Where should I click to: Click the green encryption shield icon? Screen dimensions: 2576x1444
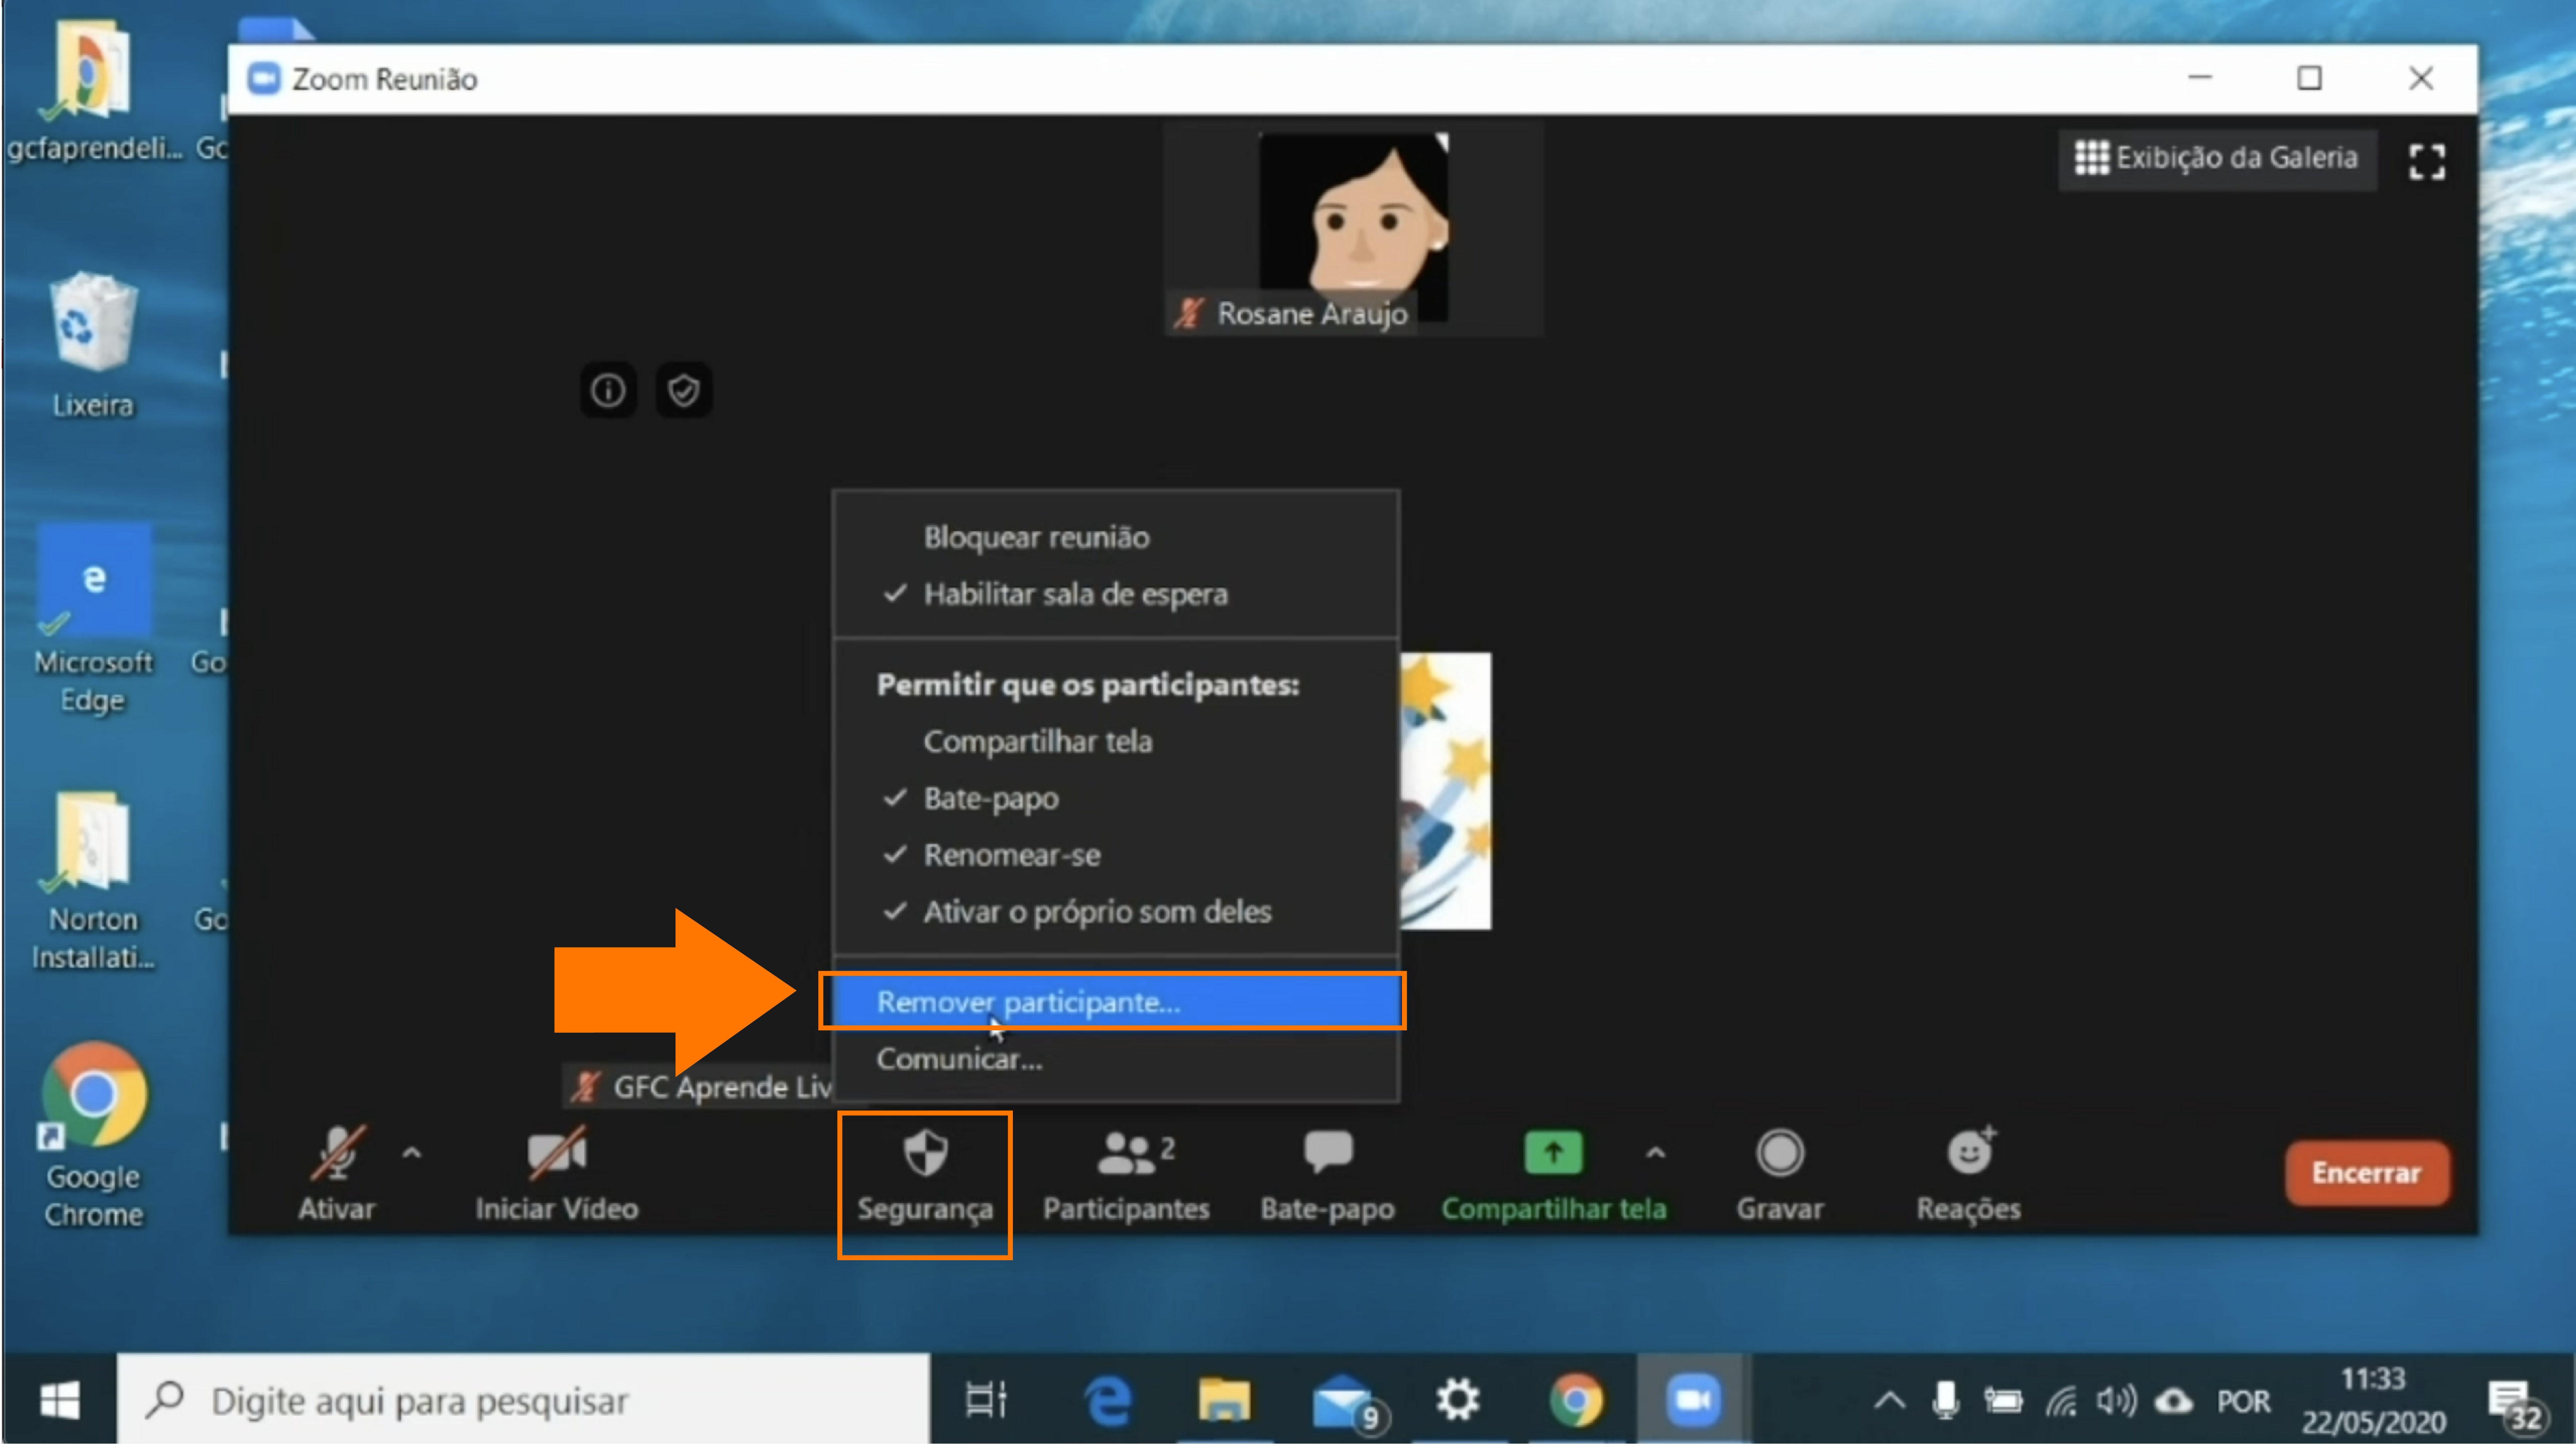[684, 390]
